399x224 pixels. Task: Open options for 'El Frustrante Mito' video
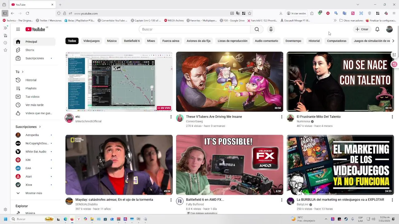(x=392, y=117)
